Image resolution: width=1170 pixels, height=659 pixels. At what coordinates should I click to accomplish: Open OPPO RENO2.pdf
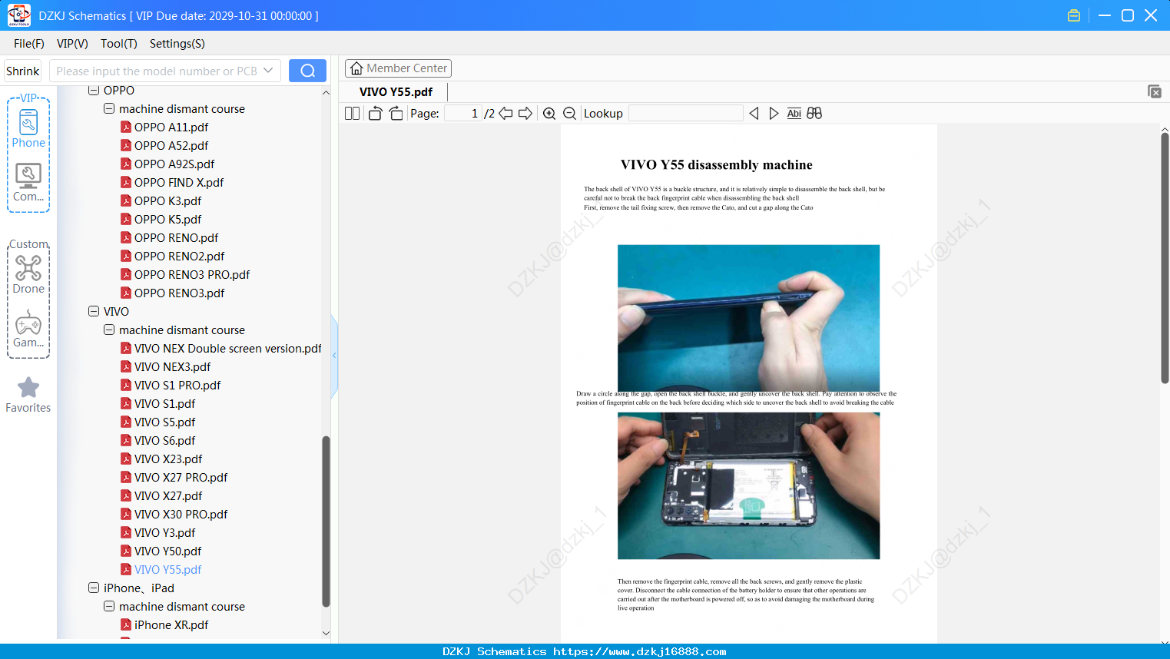tap(180, 256)
